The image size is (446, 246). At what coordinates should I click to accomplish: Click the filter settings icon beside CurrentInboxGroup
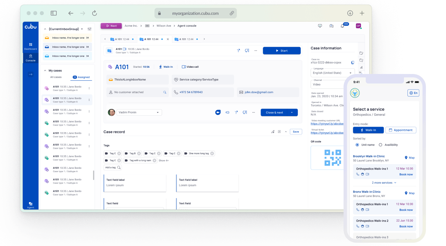(89, 29)
